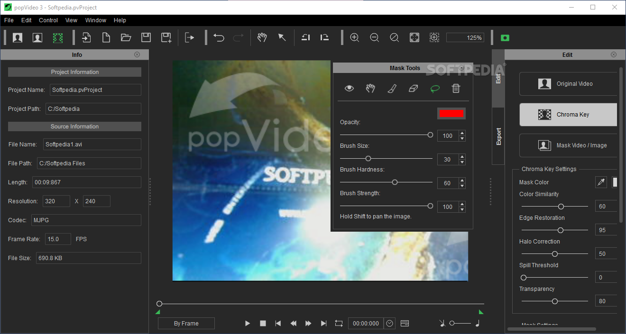Select the Original Video mode toolbar icon

click(x=18, y=38)
